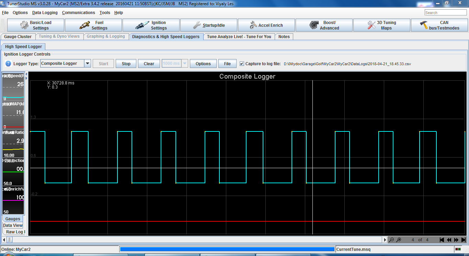The width and height of the screenshot is (469, 256).
Task: Open Fuel Settings with the injector icon
Action: pyautogui.click(x=93, y=25)
